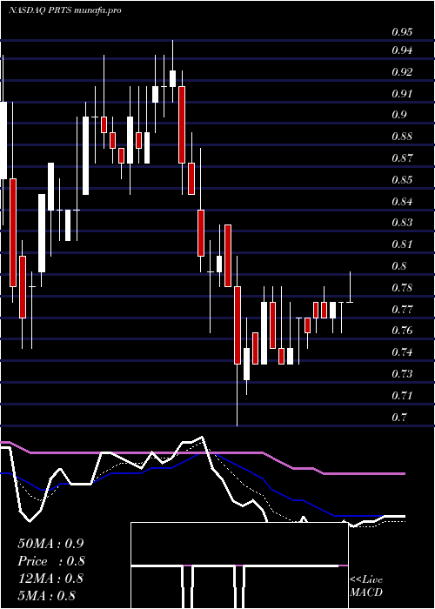Screen dimensions: 435x609
Task: Click the 0.71 price axis label
Action: pyautogui.click(x=402, y=396)
